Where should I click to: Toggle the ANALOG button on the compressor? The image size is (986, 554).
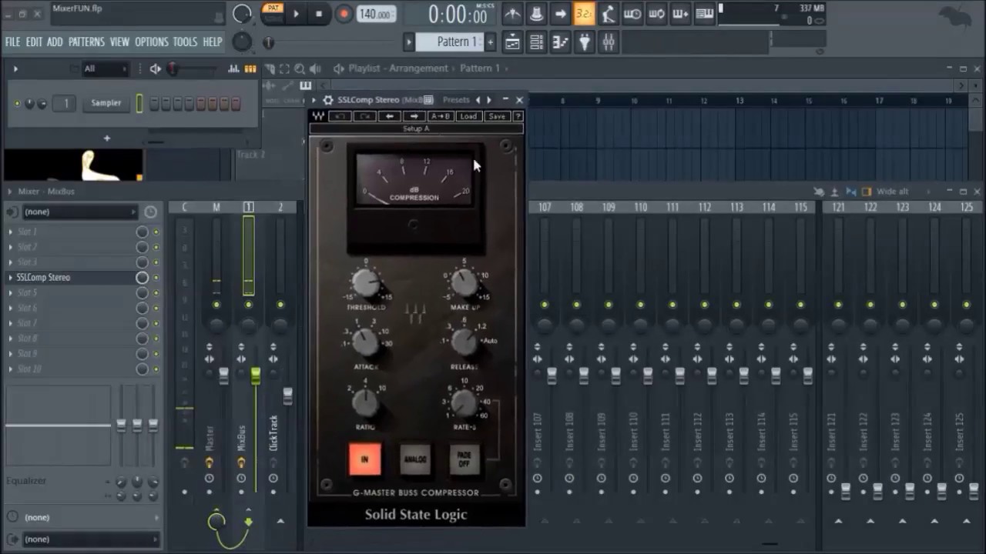414,459
